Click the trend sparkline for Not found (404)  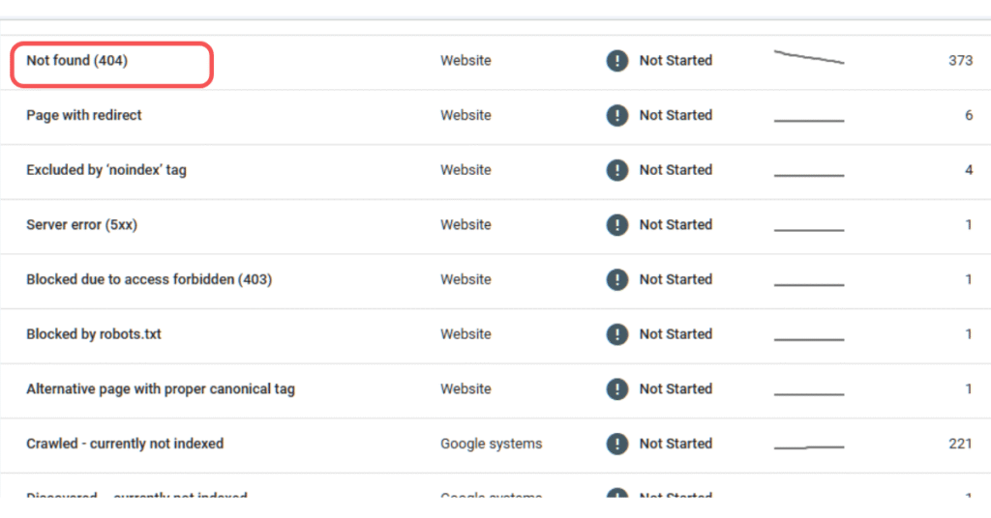809,58
